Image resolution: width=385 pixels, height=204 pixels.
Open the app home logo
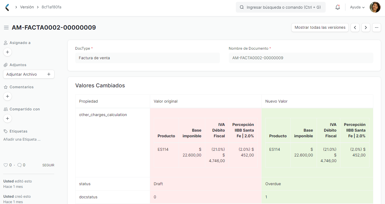pyautogui.click(x=7, y=7)
